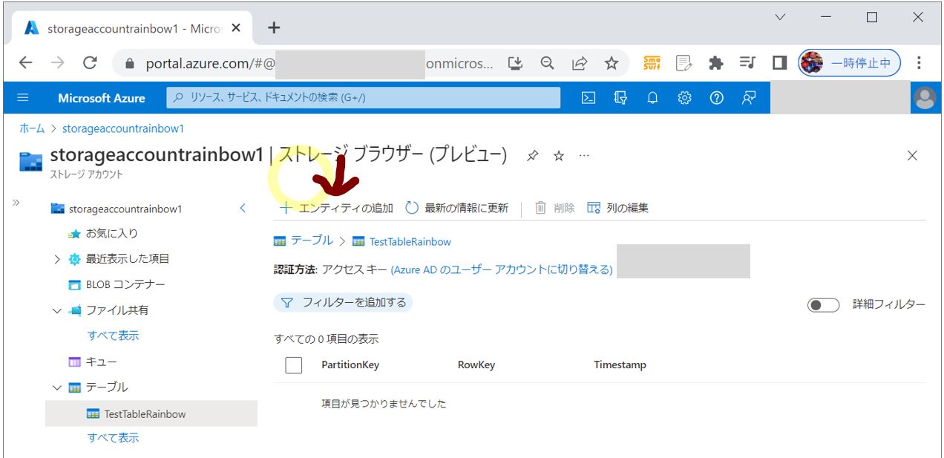This screenshot has height=458, width=944.
Task: Sort by the Timestamp column header
Action: [x=620, y=365]
